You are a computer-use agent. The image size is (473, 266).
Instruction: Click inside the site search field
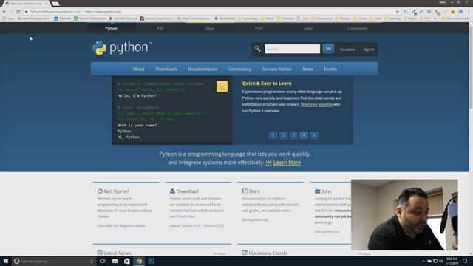tap(292, 49)
